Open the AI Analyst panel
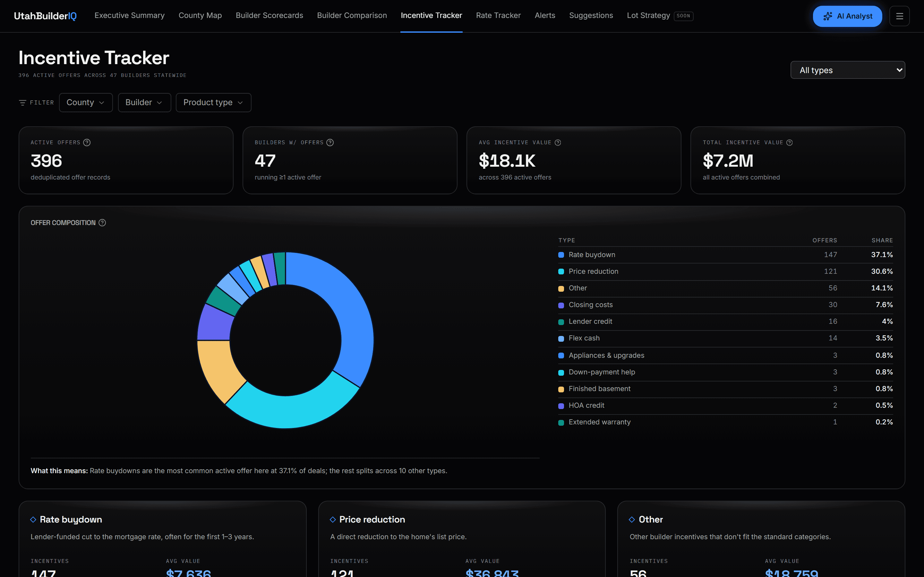This screenshot has height=577, width=924. [x=847, y=16]
